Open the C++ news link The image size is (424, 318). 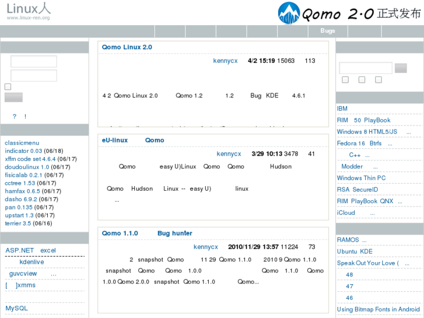tap(359, 155)
